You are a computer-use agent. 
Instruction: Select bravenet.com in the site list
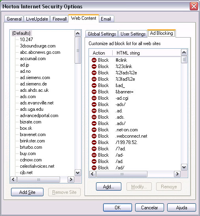pyautogui.click(x=33, y=135)
